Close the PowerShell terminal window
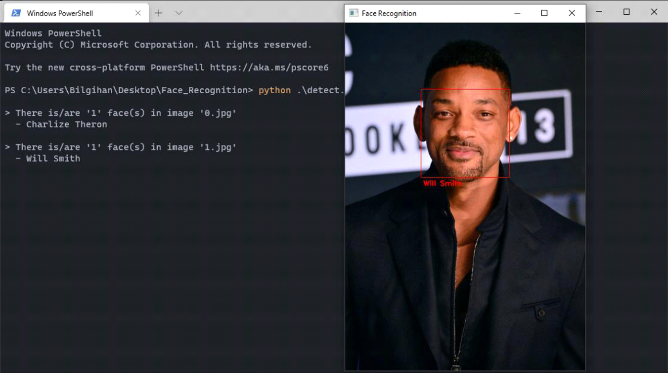Viewport: 668px width, 373px height. (x=654, y=12)
